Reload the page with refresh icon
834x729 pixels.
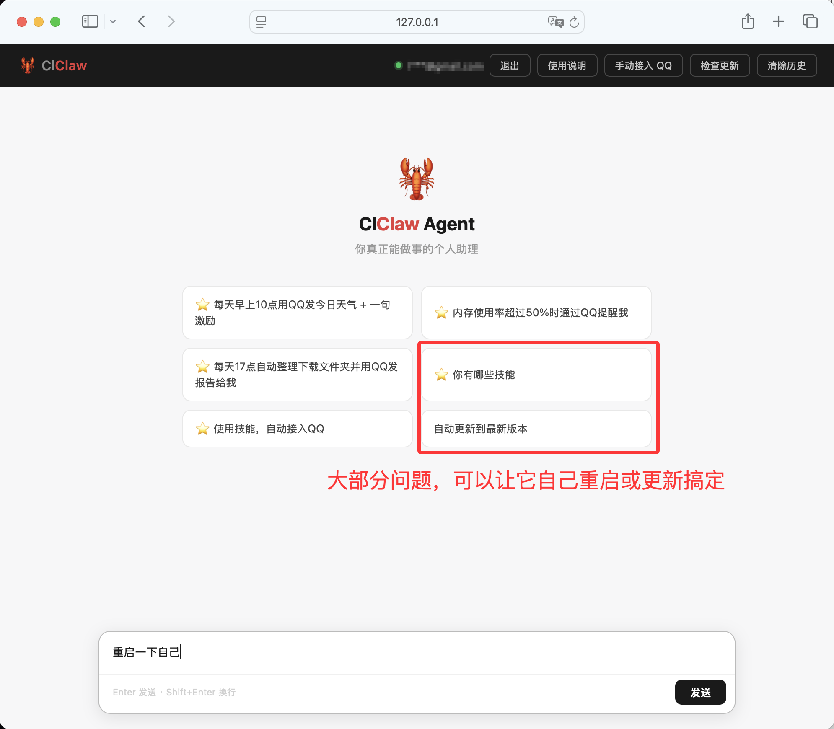pyautogui.click(x=574, y=22)
